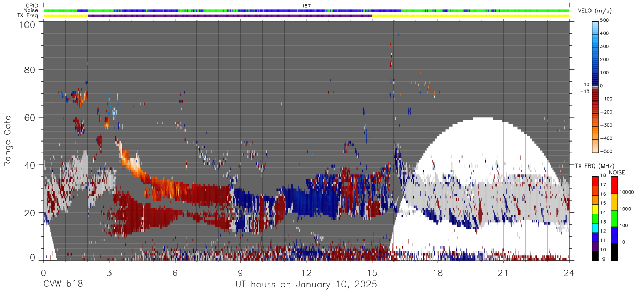Click the 100 tick on Range Gate axis
The height and width of the screenshot is (295, 640).
(28, 24)
